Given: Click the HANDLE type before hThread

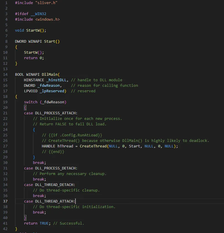Looking at the screenshot, I should 48,146.
